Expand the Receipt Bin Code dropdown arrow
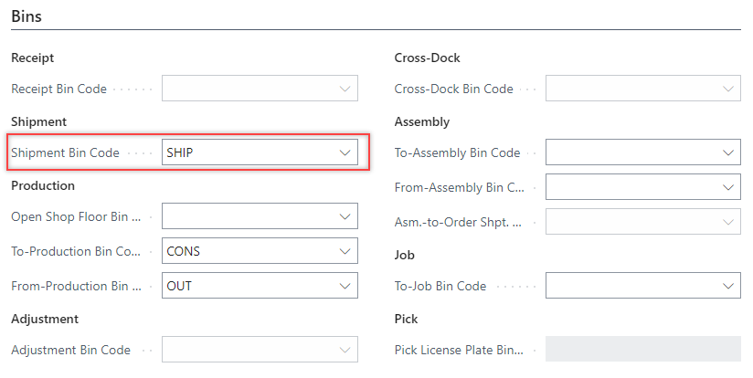 point(345,89)
